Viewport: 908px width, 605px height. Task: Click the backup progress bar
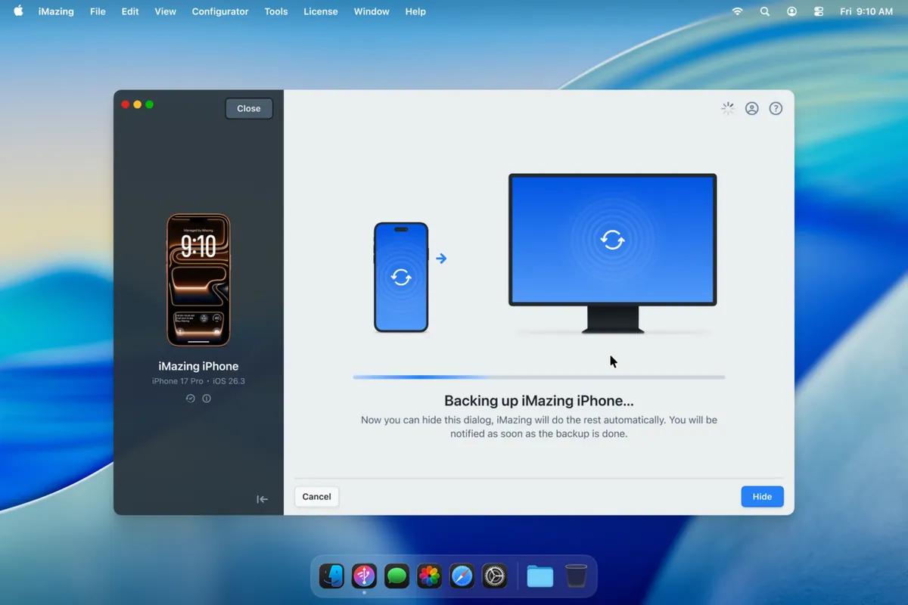pos(539,377)
